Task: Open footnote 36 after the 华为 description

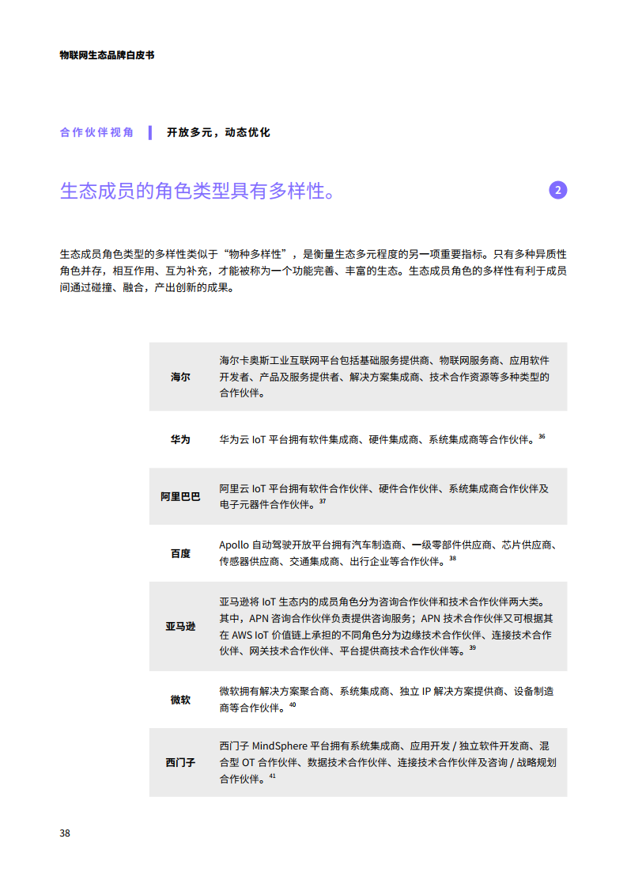Action: pyautogui.click(x=542, y=436)
